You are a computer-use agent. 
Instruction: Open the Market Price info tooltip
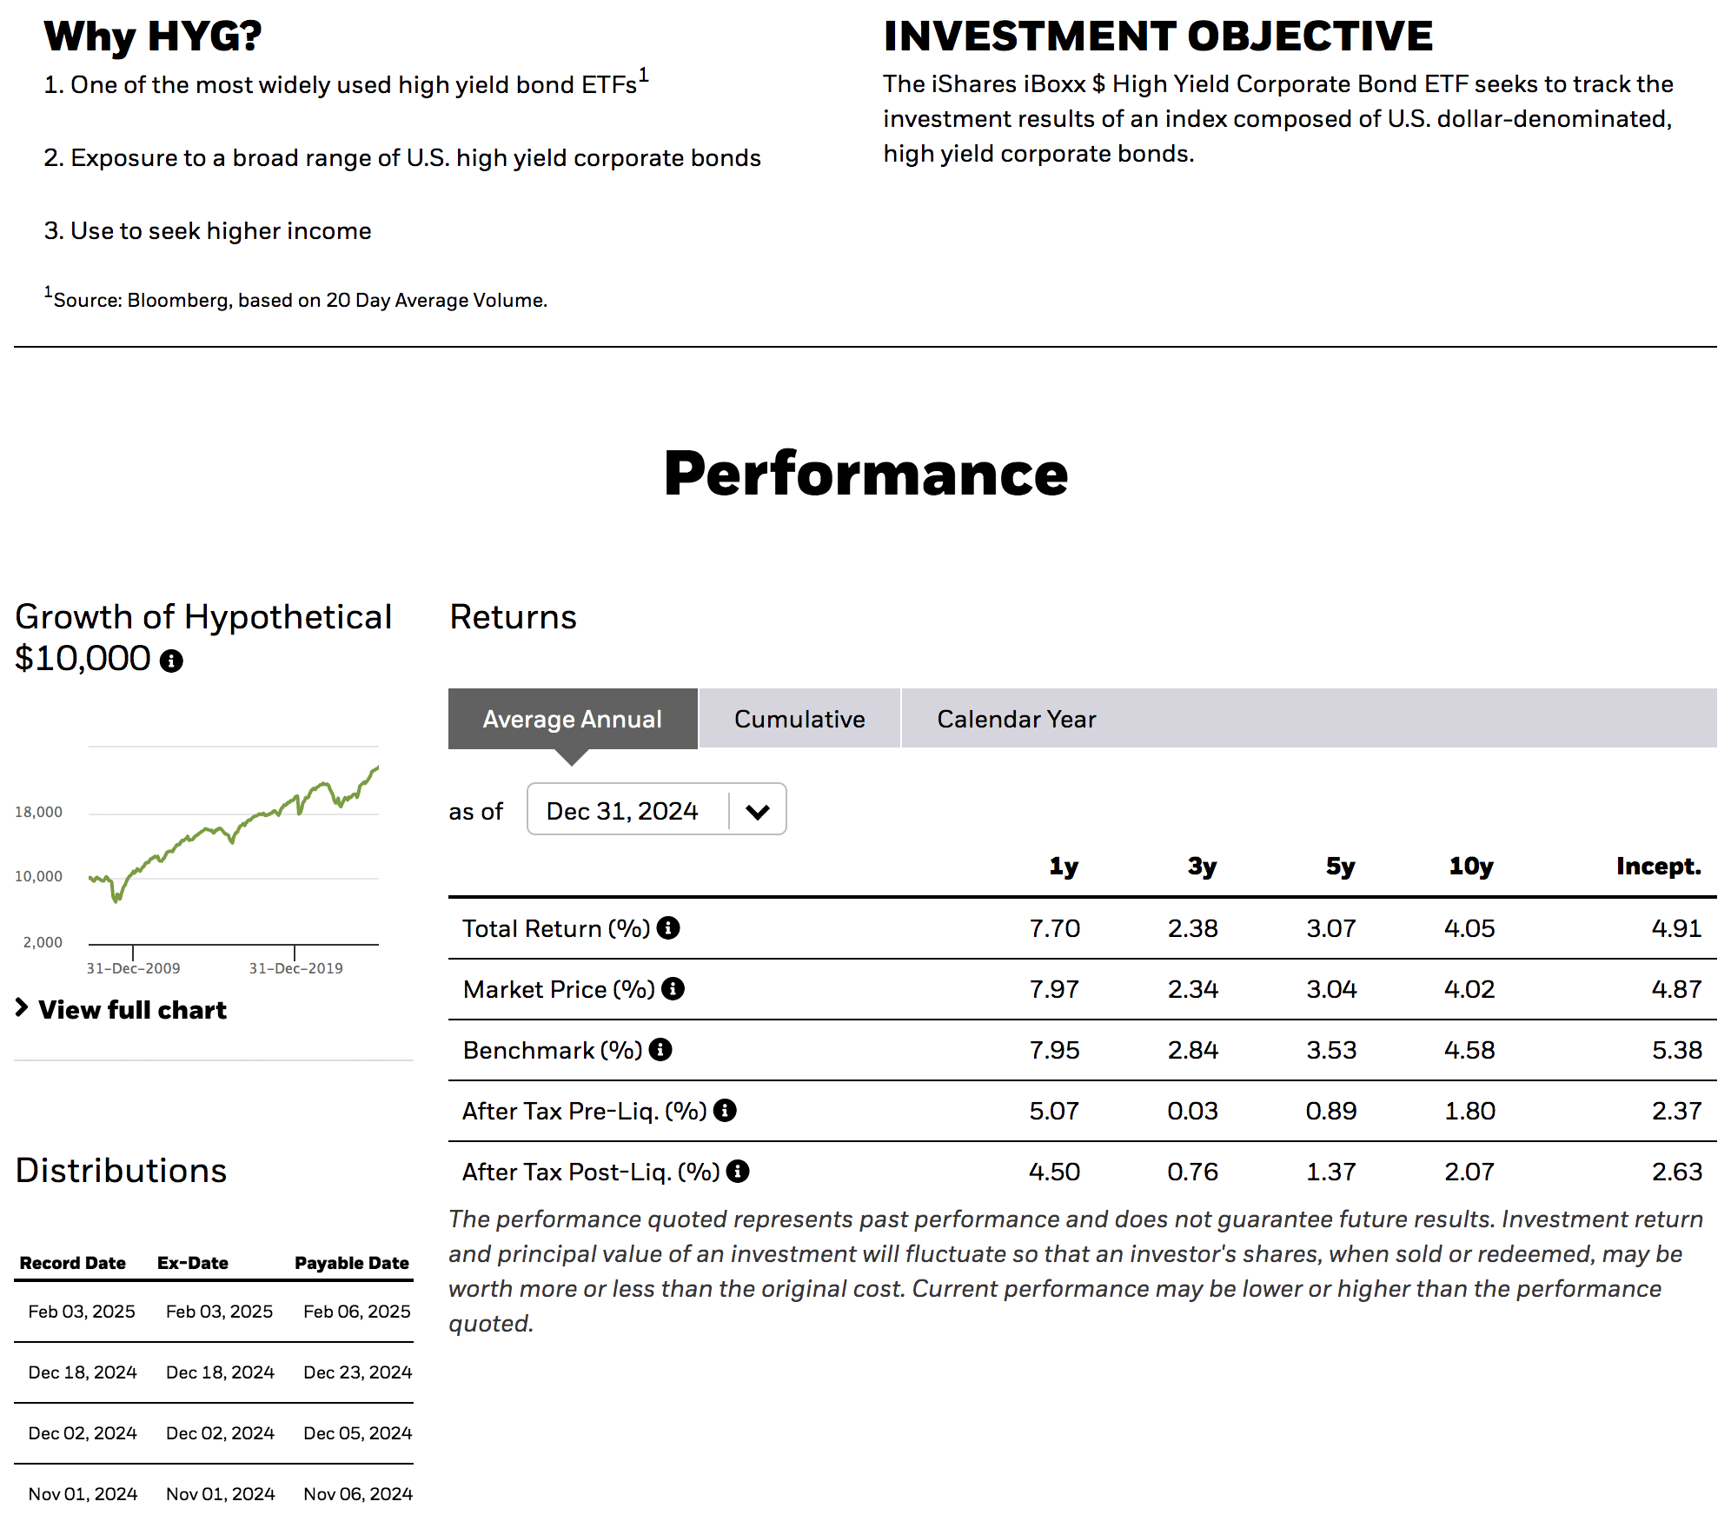(x=673, y=989)
